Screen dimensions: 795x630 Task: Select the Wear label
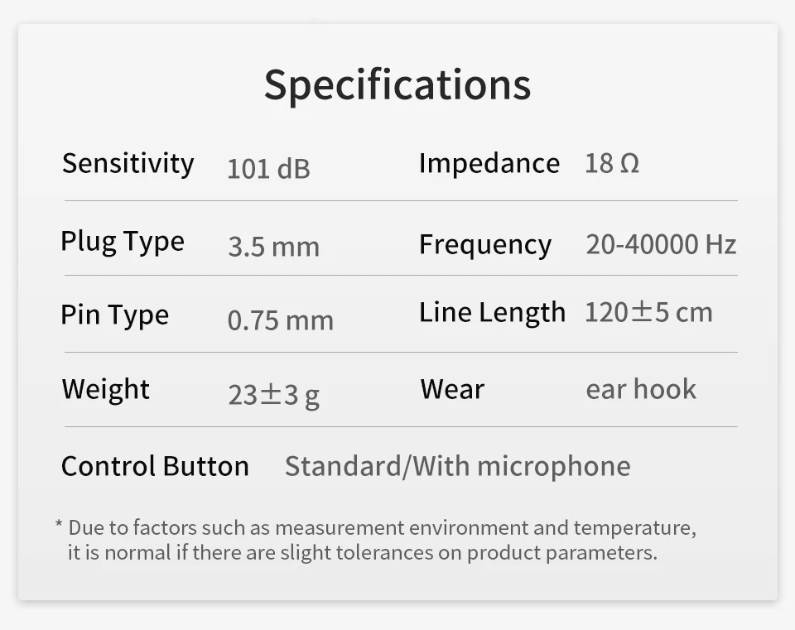tap(452, 390)
